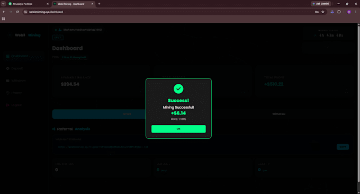
Task: Open Dashboard in the sidebar
Action: pos(23,56)
